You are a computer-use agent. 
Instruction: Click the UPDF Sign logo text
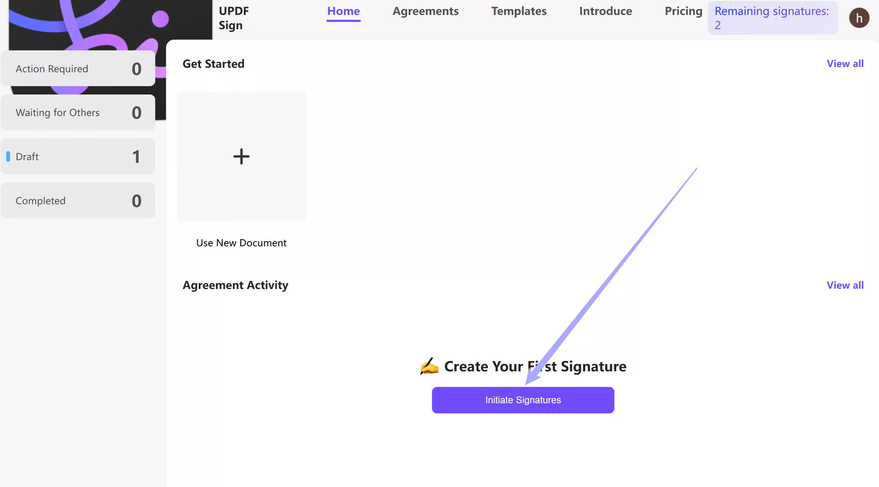(x=234, y=18)
